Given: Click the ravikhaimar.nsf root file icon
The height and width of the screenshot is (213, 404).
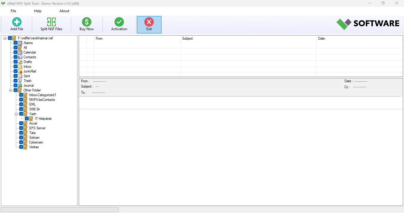Looking at the screenshot, I should pyautogui.click(x=14, y=38).
